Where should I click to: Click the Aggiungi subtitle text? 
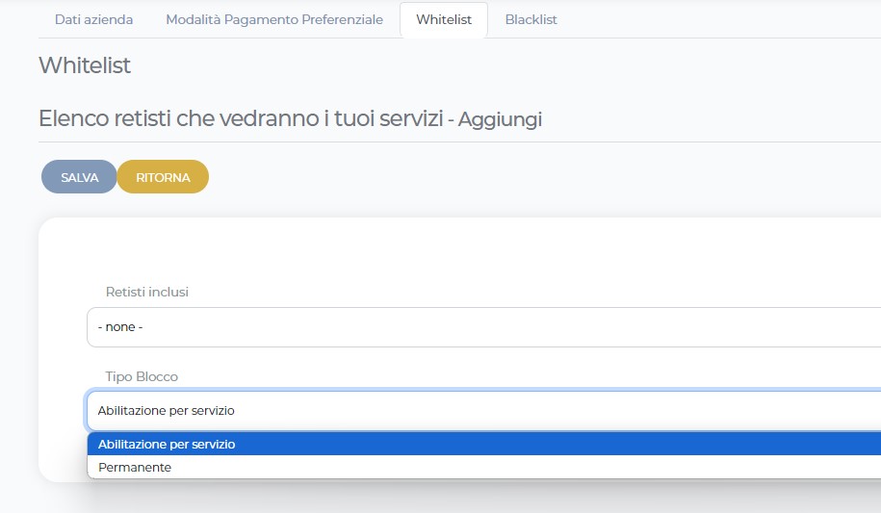coord(500,119)
